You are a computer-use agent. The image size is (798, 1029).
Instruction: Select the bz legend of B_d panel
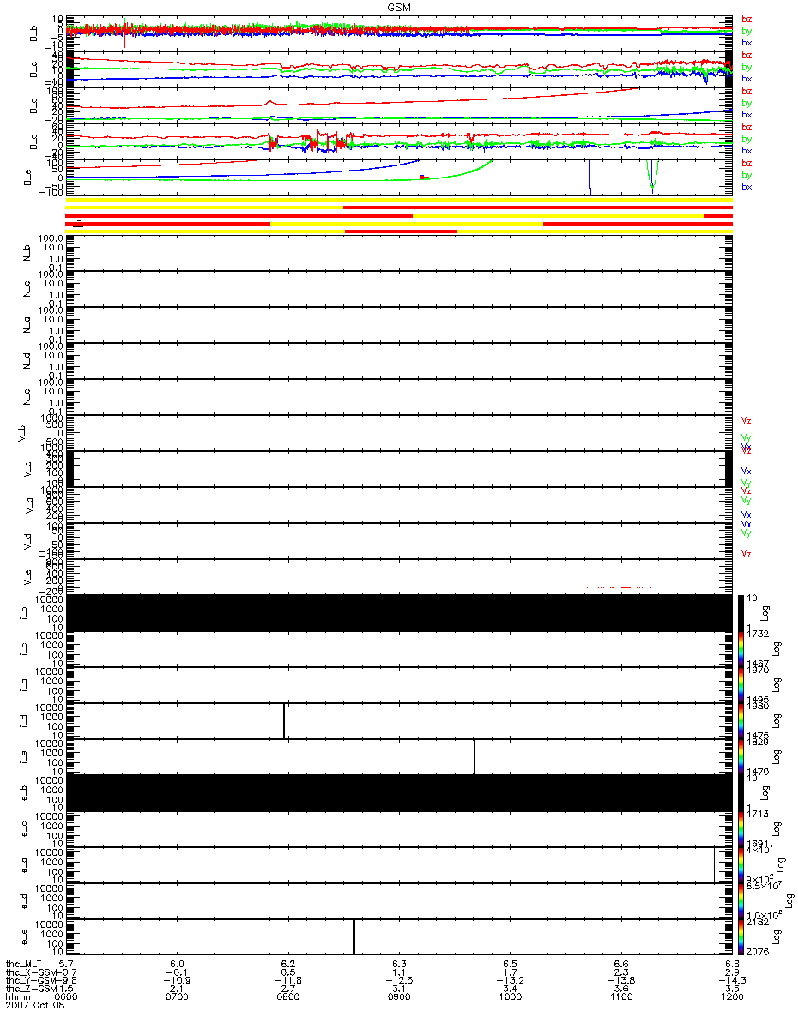747,127
